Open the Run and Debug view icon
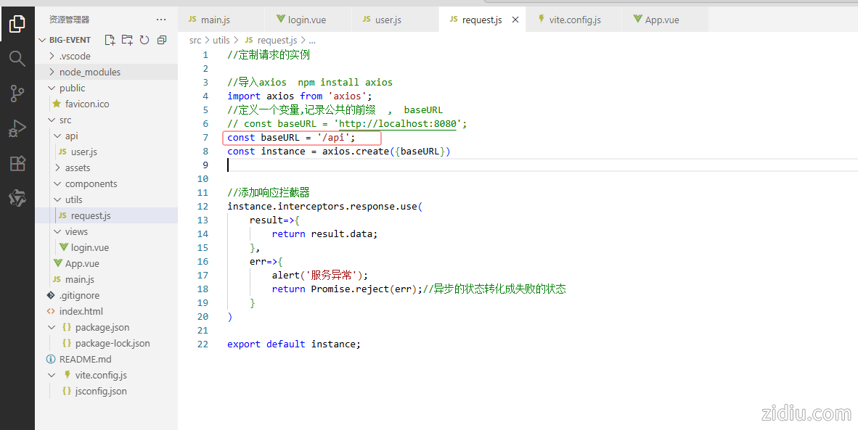This screenshot has width=858, height=430. [17, 129]
